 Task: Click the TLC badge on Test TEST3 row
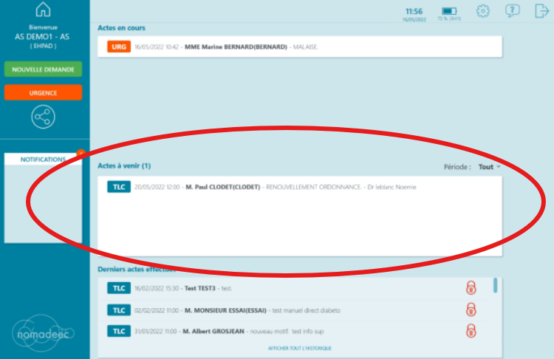pyautogui.click(x=119, y=288)
